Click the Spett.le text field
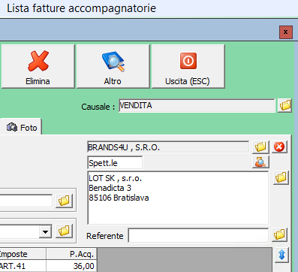The image size is (298, 272). click(115, 163)
